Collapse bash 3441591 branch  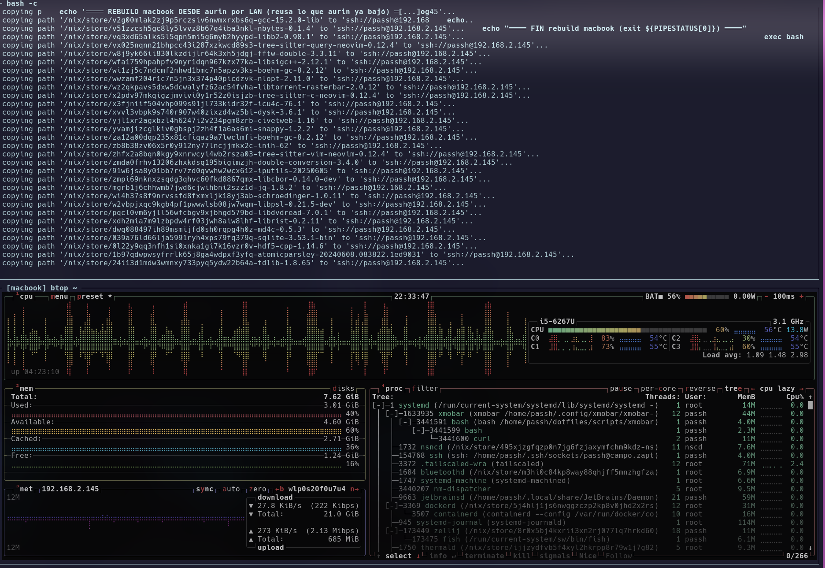405,422
